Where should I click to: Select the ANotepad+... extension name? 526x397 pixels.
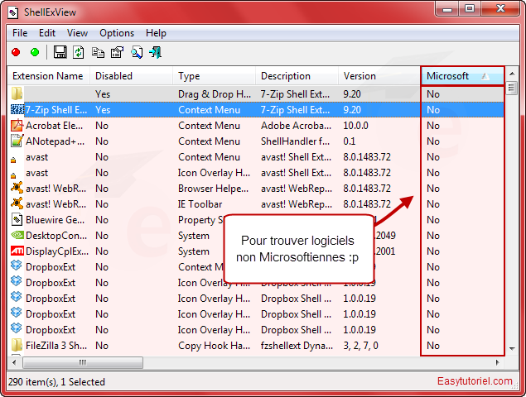(x=55, y=141)
